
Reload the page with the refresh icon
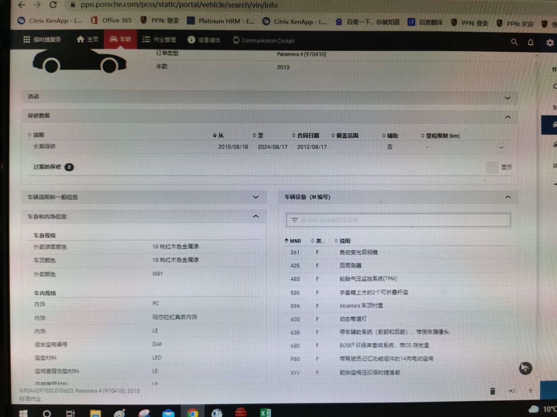[53, 5]
